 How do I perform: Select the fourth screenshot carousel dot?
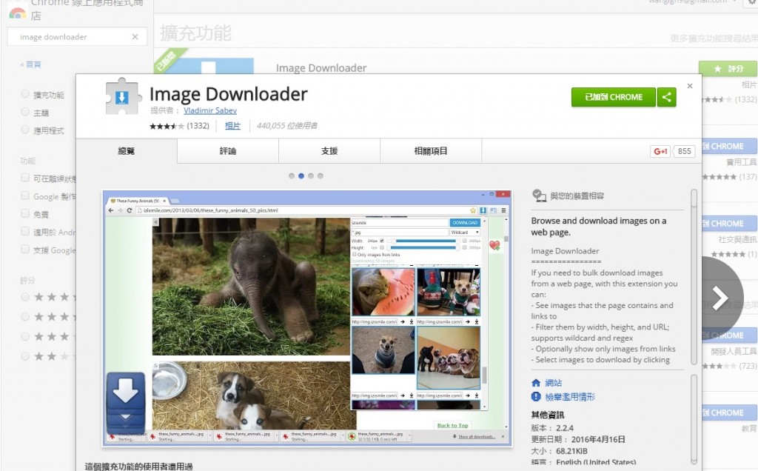[x=321, y=176]
